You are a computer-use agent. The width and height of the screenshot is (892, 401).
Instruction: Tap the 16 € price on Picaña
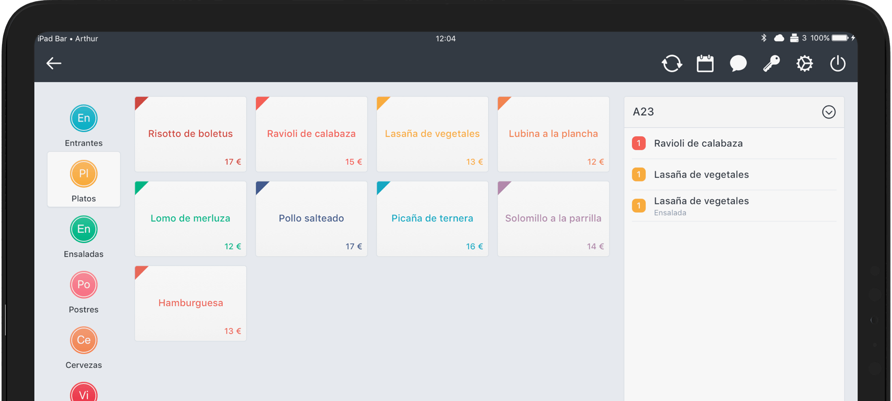tap(474, 247)
